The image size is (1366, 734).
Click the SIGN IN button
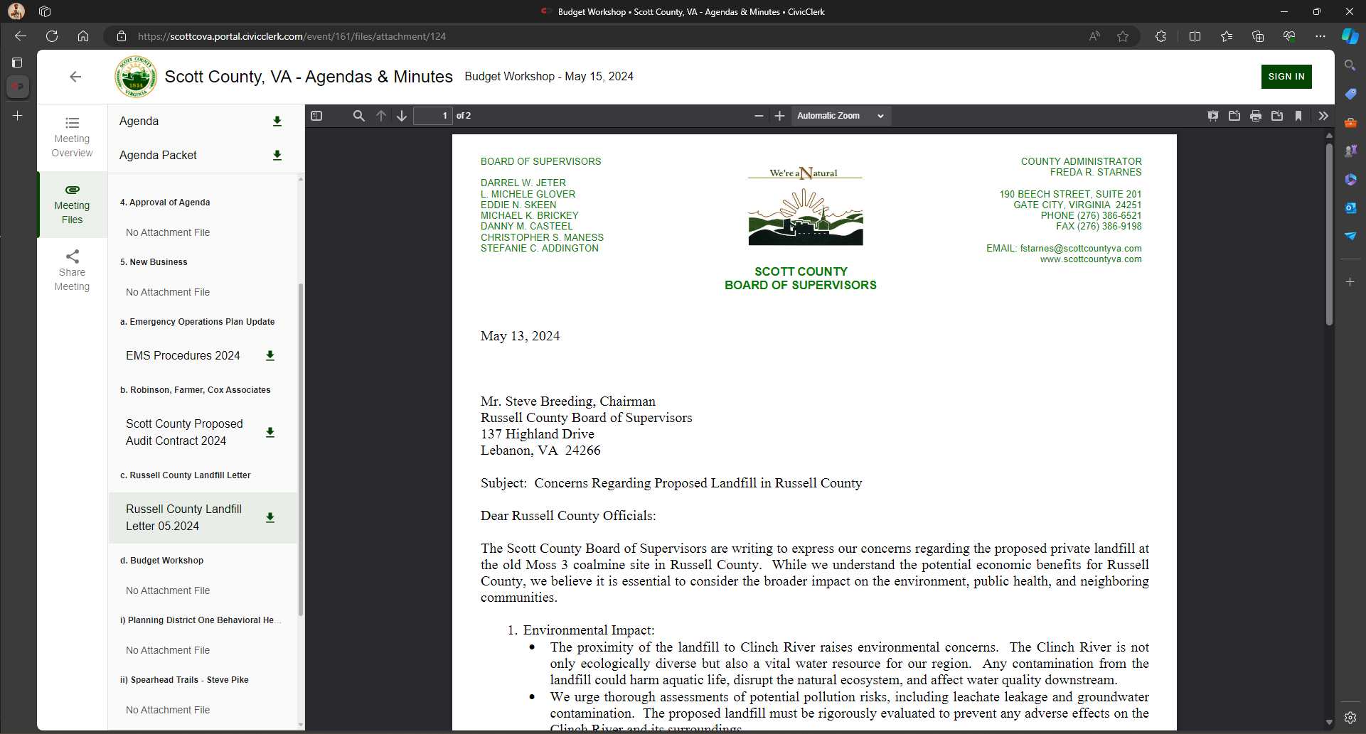(1286, 77)
